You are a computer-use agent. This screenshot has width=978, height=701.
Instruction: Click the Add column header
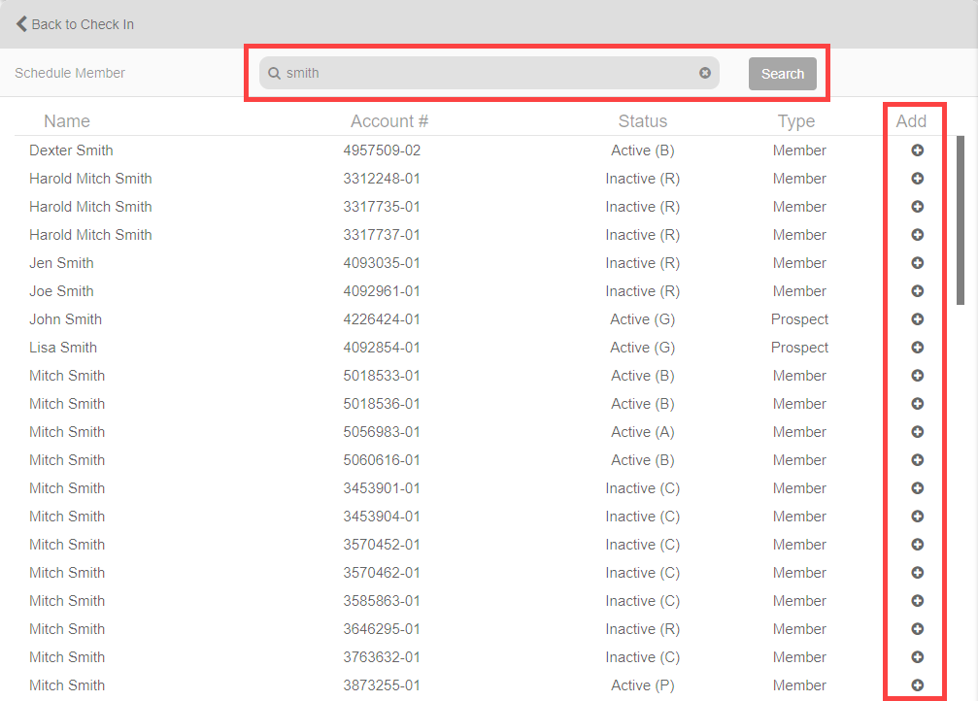point(911,121)
